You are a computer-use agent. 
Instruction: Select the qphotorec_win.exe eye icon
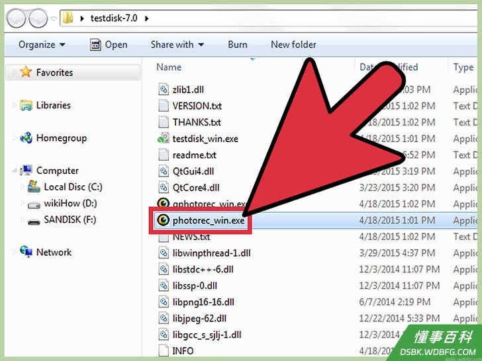pyautogui.click(x=164, y=203)
